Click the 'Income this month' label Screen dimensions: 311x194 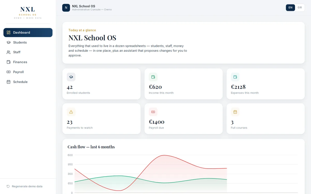pyautogui.click(x=161, y=93)
